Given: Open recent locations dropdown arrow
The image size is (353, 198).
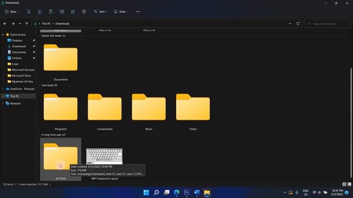Looking at the screenshot, I should click(20, 24).
